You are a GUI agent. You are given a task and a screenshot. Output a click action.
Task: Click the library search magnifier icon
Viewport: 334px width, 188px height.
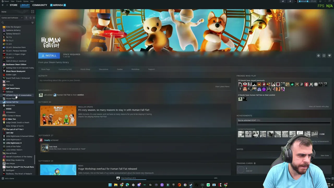click(x=3, y=23)
